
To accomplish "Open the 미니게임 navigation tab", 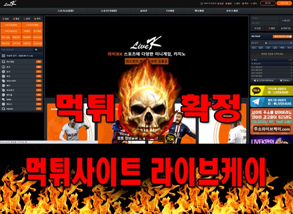I will 199,11.
